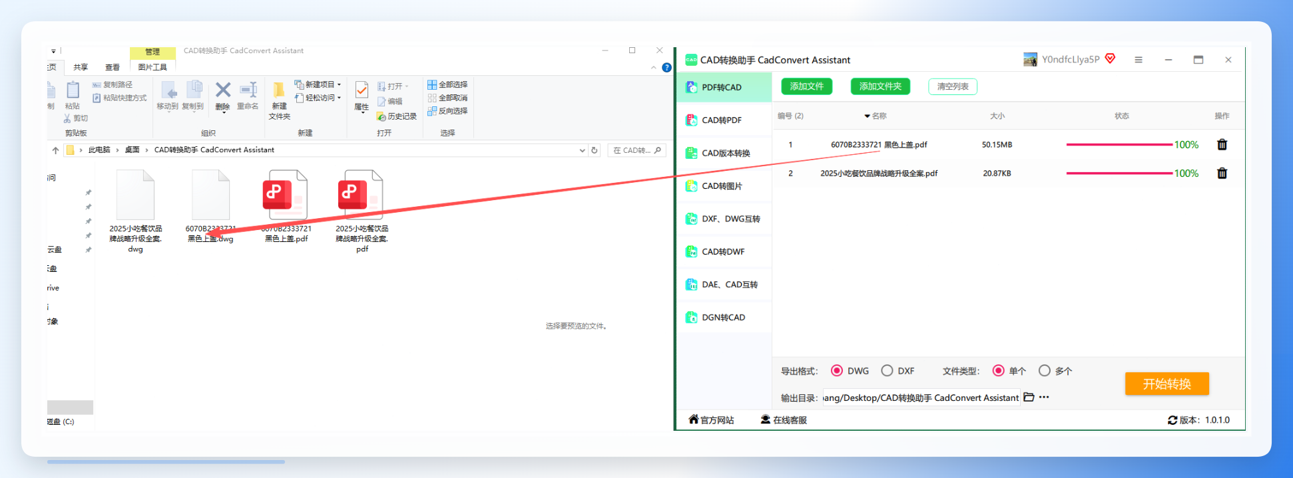
Task: Click the red VIP diamond icon
Action: [x=1110, y=59]
